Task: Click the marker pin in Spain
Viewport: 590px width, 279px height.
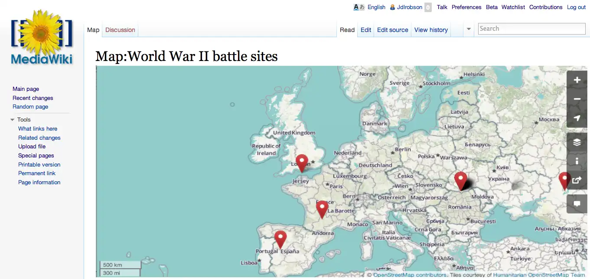Action: pos(281,239)
